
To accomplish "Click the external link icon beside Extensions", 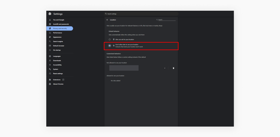I will pos(63,80).
